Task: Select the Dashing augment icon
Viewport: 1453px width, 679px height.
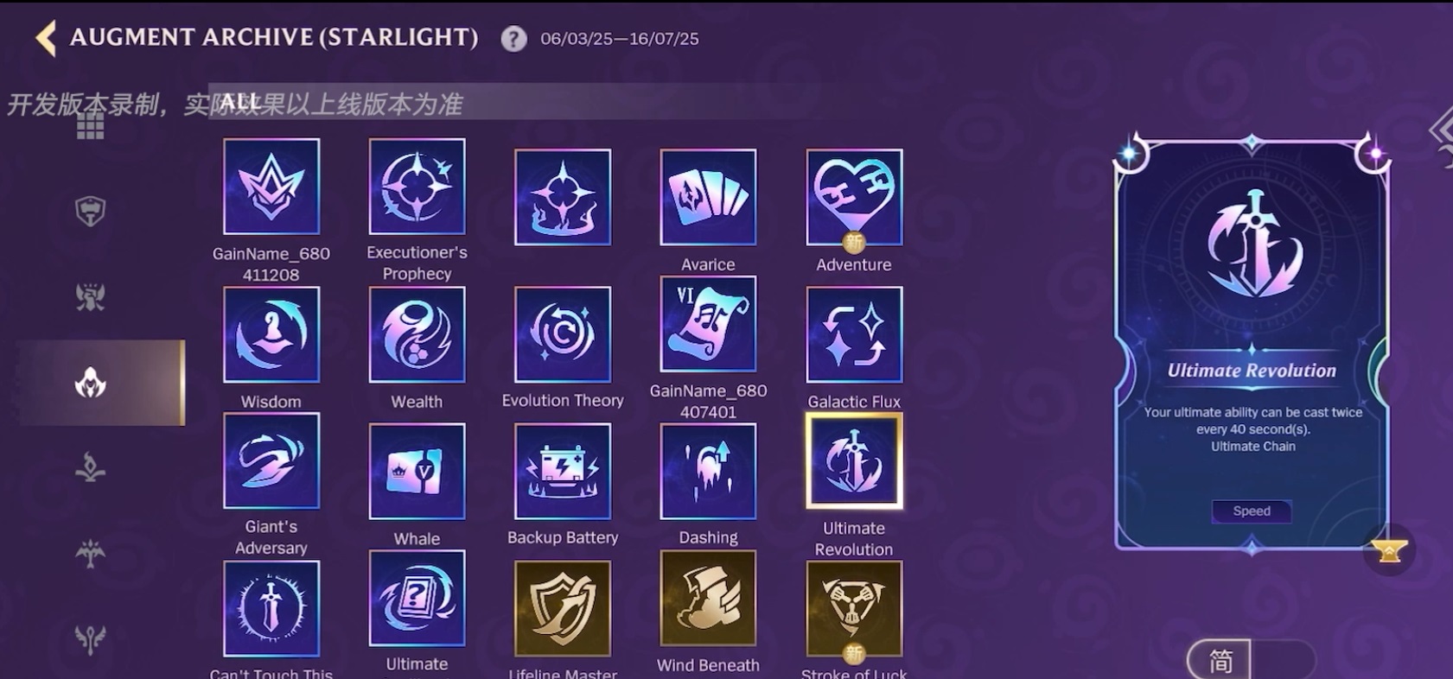Action: pos(708,471)
